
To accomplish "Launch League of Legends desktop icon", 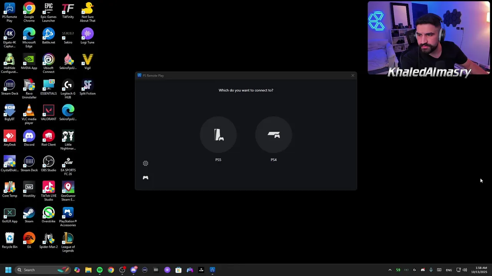I will [68, 242].
